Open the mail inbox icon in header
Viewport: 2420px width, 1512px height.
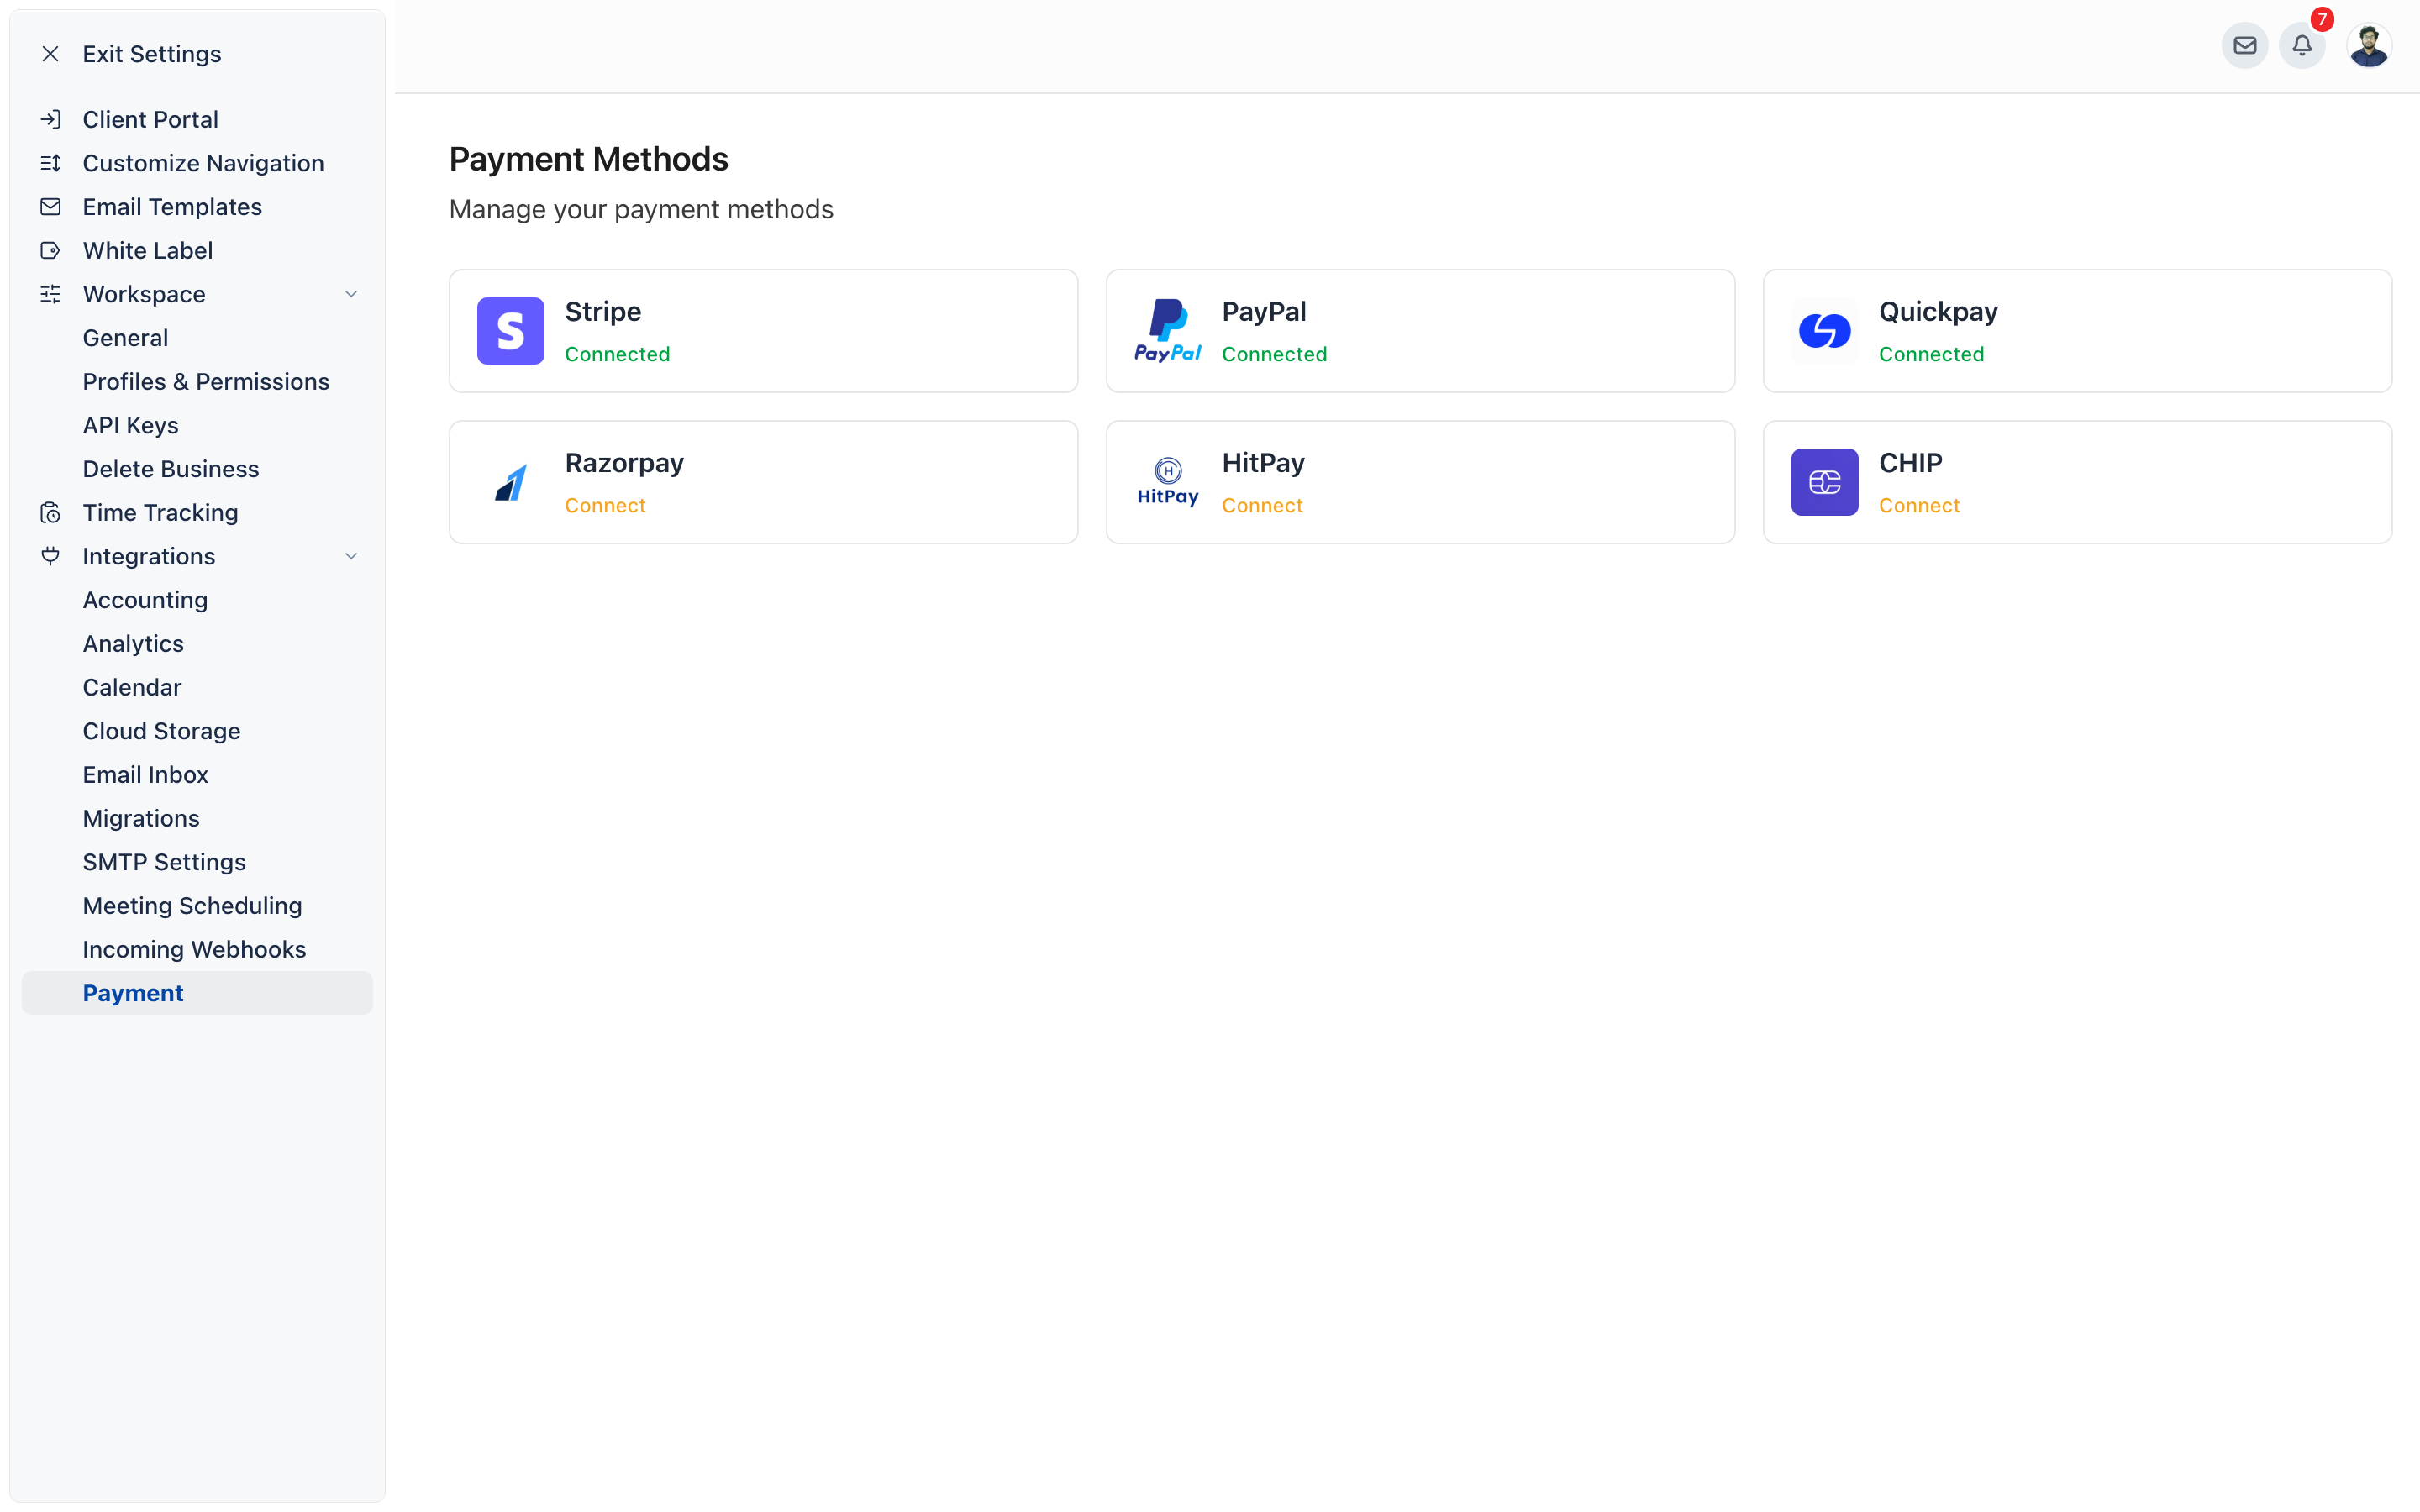2244,46
